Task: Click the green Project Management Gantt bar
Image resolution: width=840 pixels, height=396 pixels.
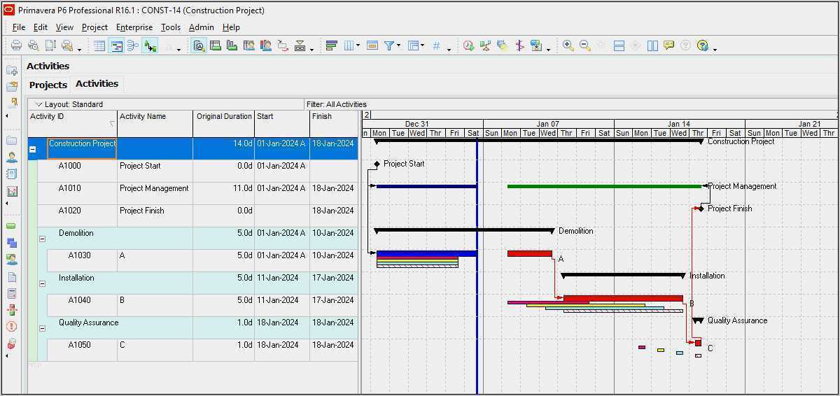Action: (603, 186)
